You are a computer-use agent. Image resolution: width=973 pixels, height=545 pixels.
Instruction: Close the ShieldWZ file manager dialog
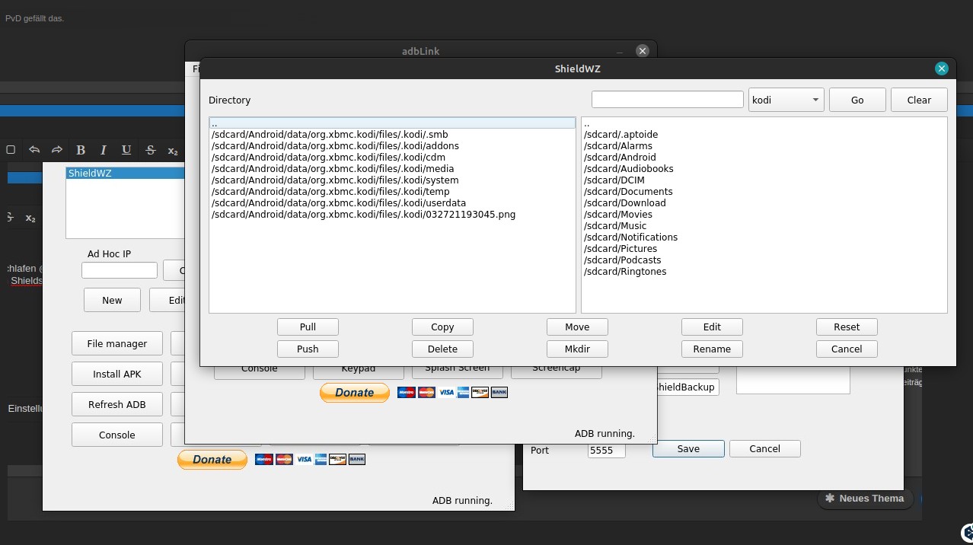pyautogui.click(x=942, y=69)
